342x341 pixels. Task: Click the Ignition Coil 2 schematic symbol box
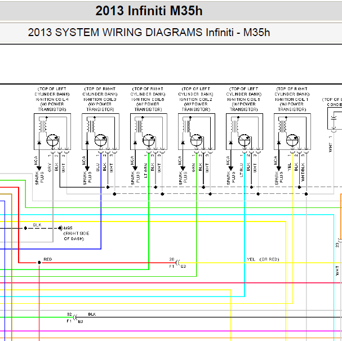click(197, 131)
